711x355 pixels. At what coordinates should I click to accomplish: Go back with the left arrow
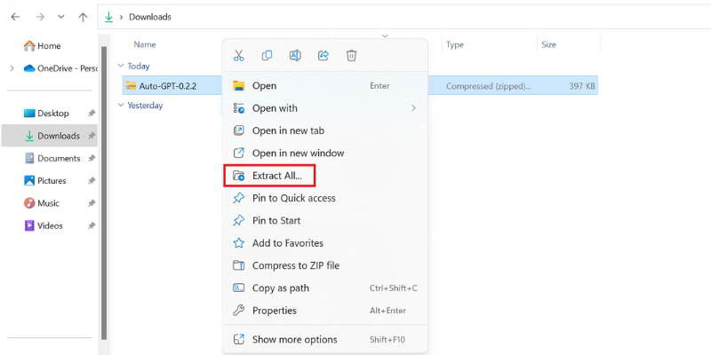[15, 17]
